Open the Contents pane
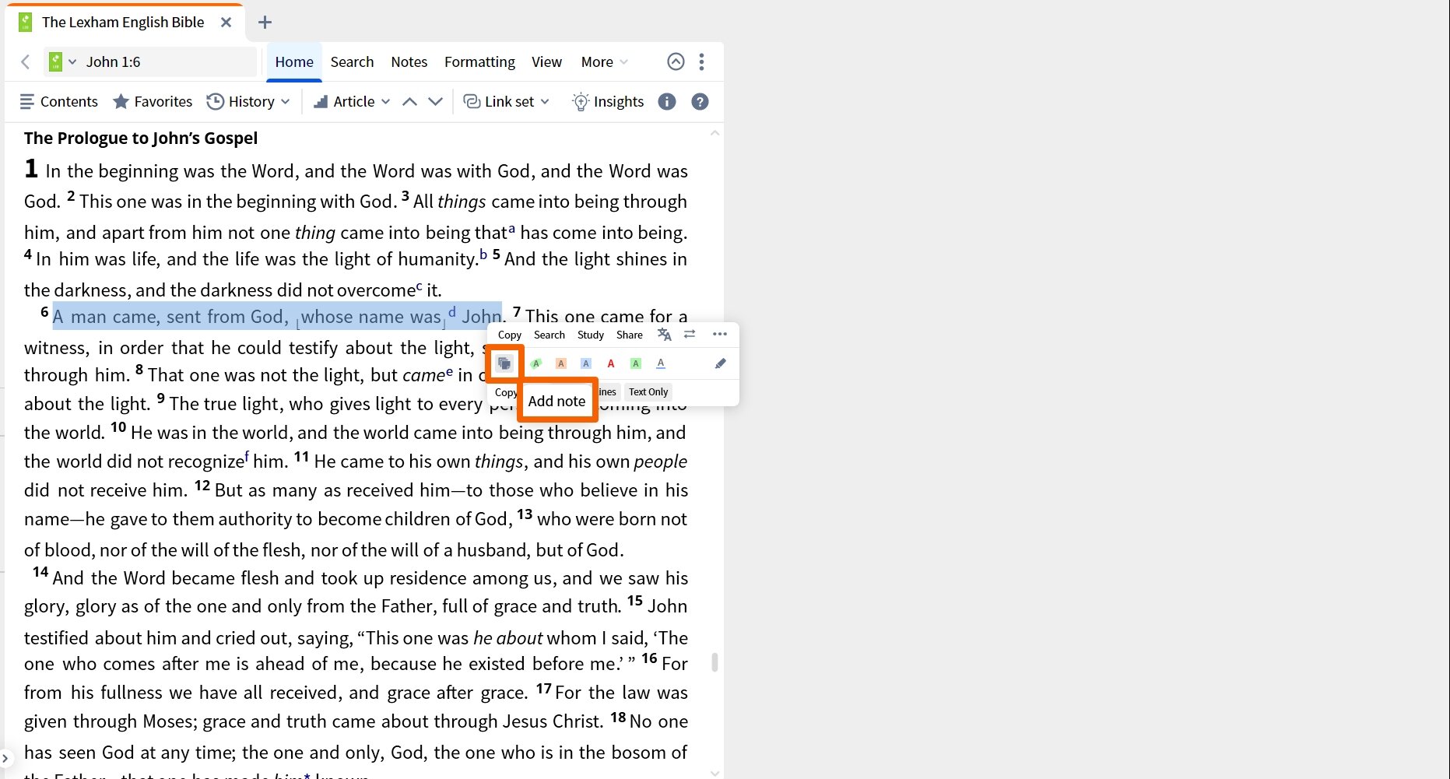1450x779 pixels. (x=58, y=101)
